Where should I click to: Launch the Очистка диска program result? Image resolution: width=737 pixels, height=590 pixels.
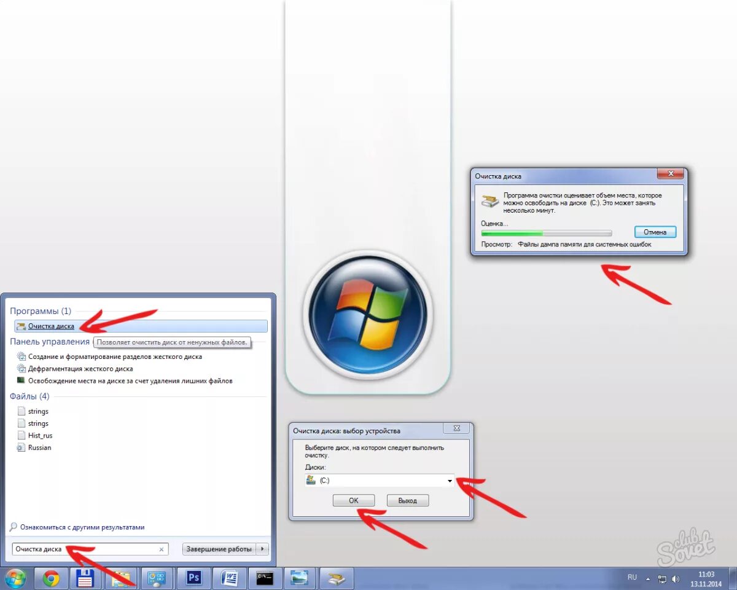141,326
